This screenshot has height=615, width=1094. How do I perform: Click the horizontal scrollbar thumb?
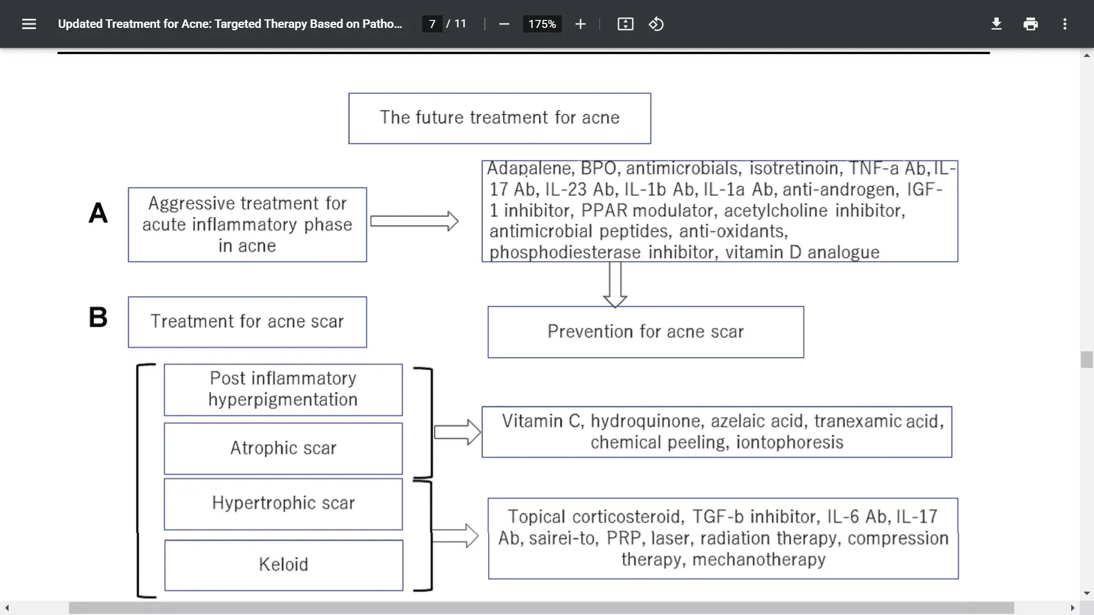coord(541,608)
